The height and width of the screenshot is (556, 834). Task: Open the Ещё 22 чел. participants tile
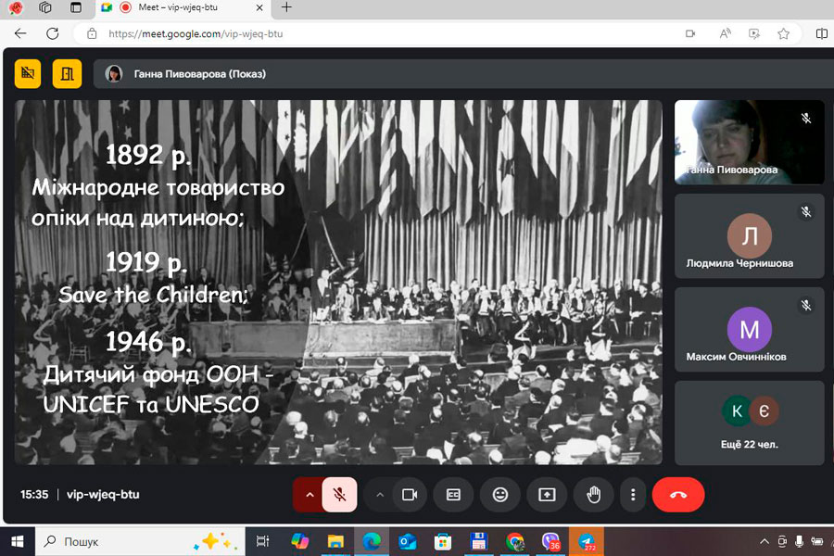(x=749, y=423)
